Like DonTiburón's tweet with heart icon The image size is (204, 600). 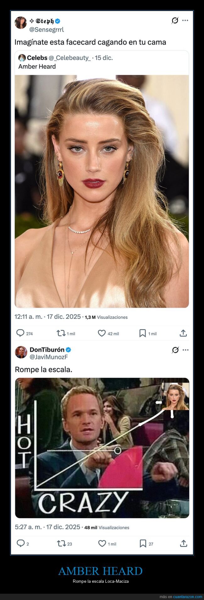point(102,543)
